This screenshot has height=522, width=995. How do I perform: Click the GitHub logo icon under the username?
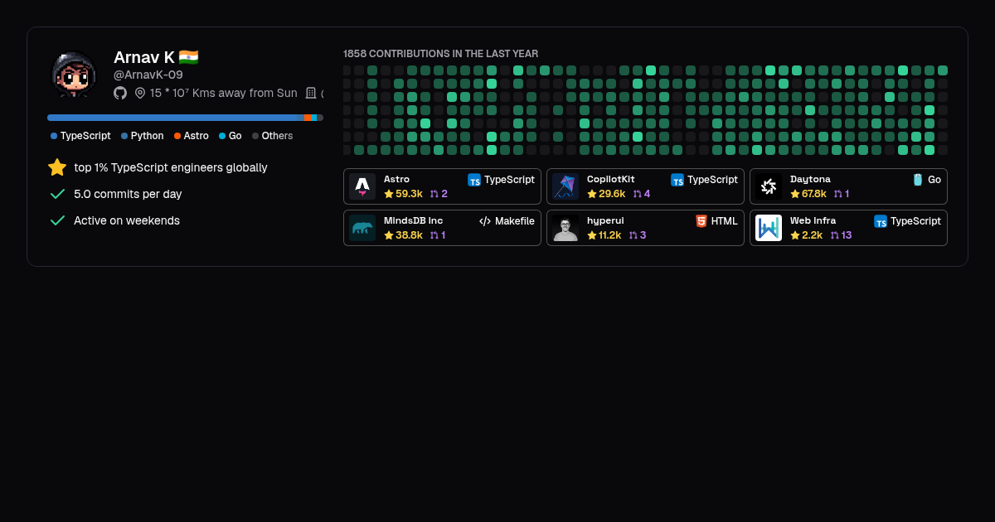pyautogui.click(x=120, y=93)
